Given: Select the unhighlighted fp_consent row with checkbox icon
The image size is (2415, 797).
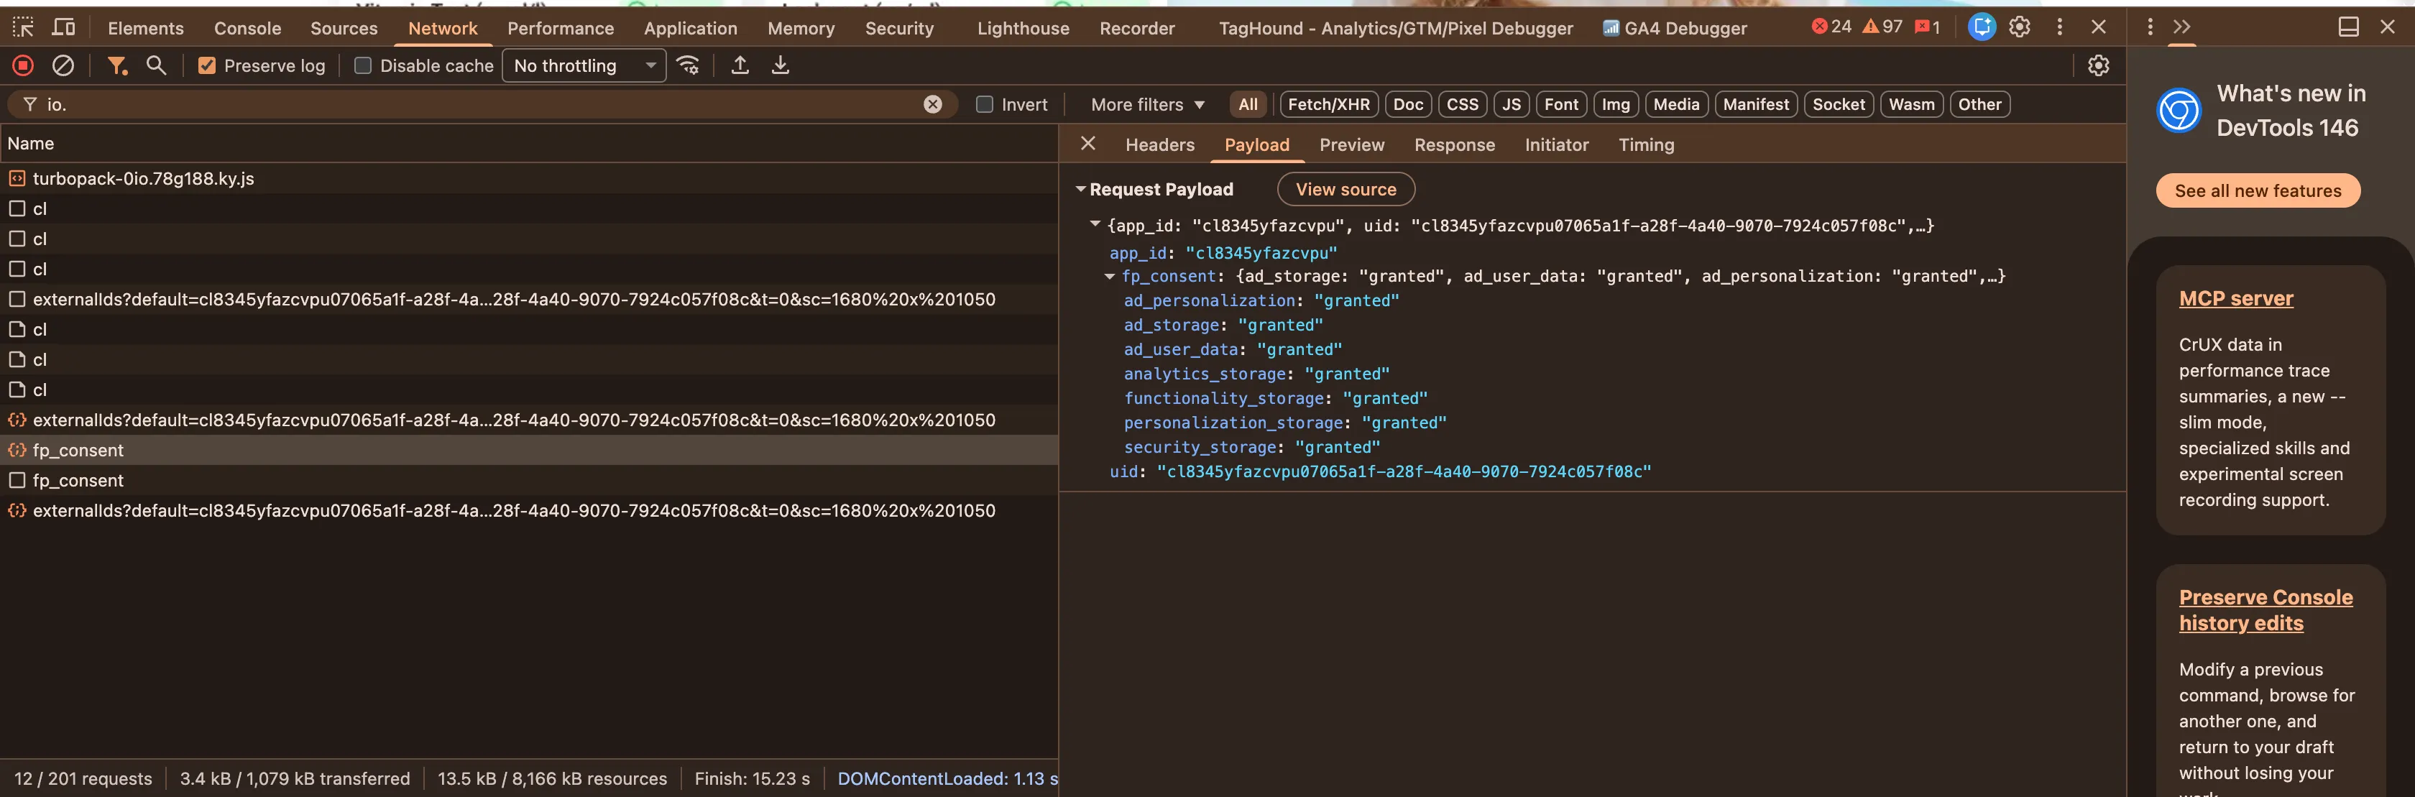Looking at the screenshot, I should pyautogui.click(x=529, y=480).
